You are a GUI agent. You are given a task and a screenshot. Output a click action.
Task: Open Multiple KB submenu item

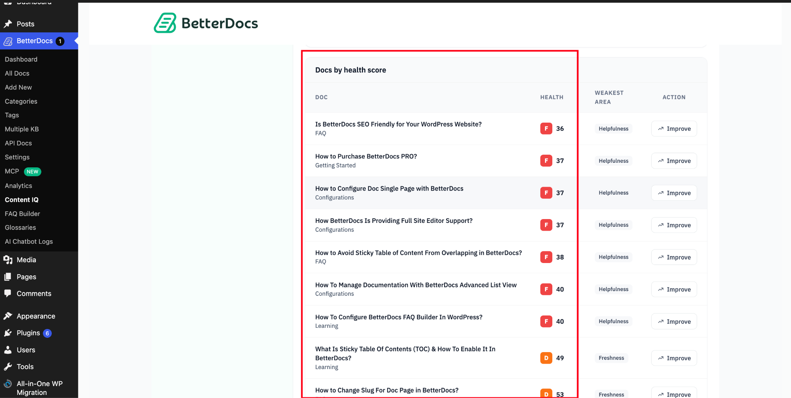click(22, 129)
